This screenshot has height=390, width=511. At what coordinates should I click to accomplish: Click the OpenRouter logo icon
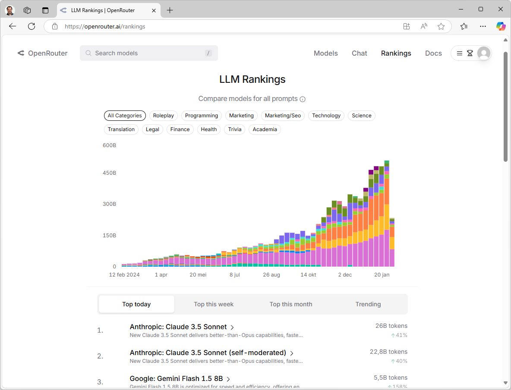click(21, 53)
